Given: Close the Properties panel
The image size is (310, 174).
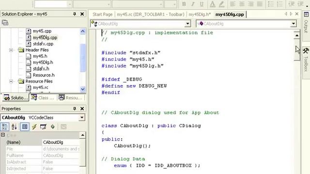Looking at the screenshot, I should tap(82, 108).
